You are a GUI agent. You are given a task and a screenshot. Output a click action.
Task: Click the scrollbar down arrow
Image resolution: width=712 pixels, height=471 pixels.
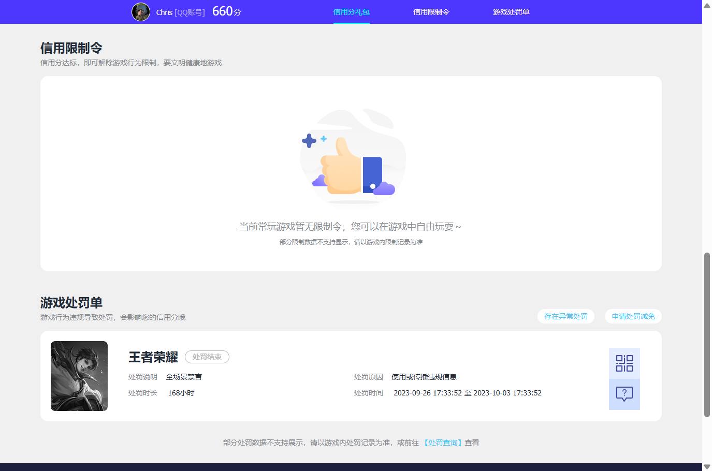[x=706, y=466]
